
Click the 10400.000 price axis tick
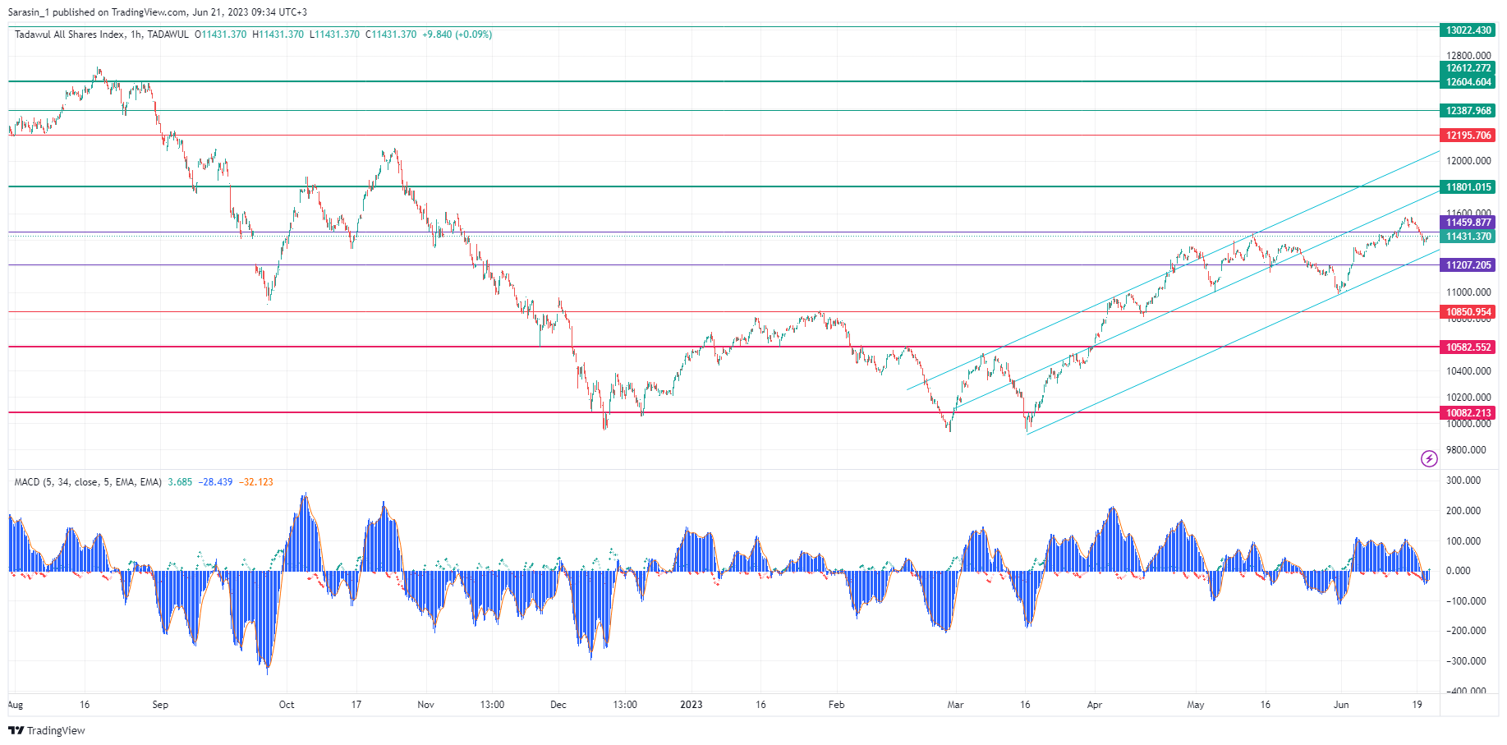(1468, 371)
